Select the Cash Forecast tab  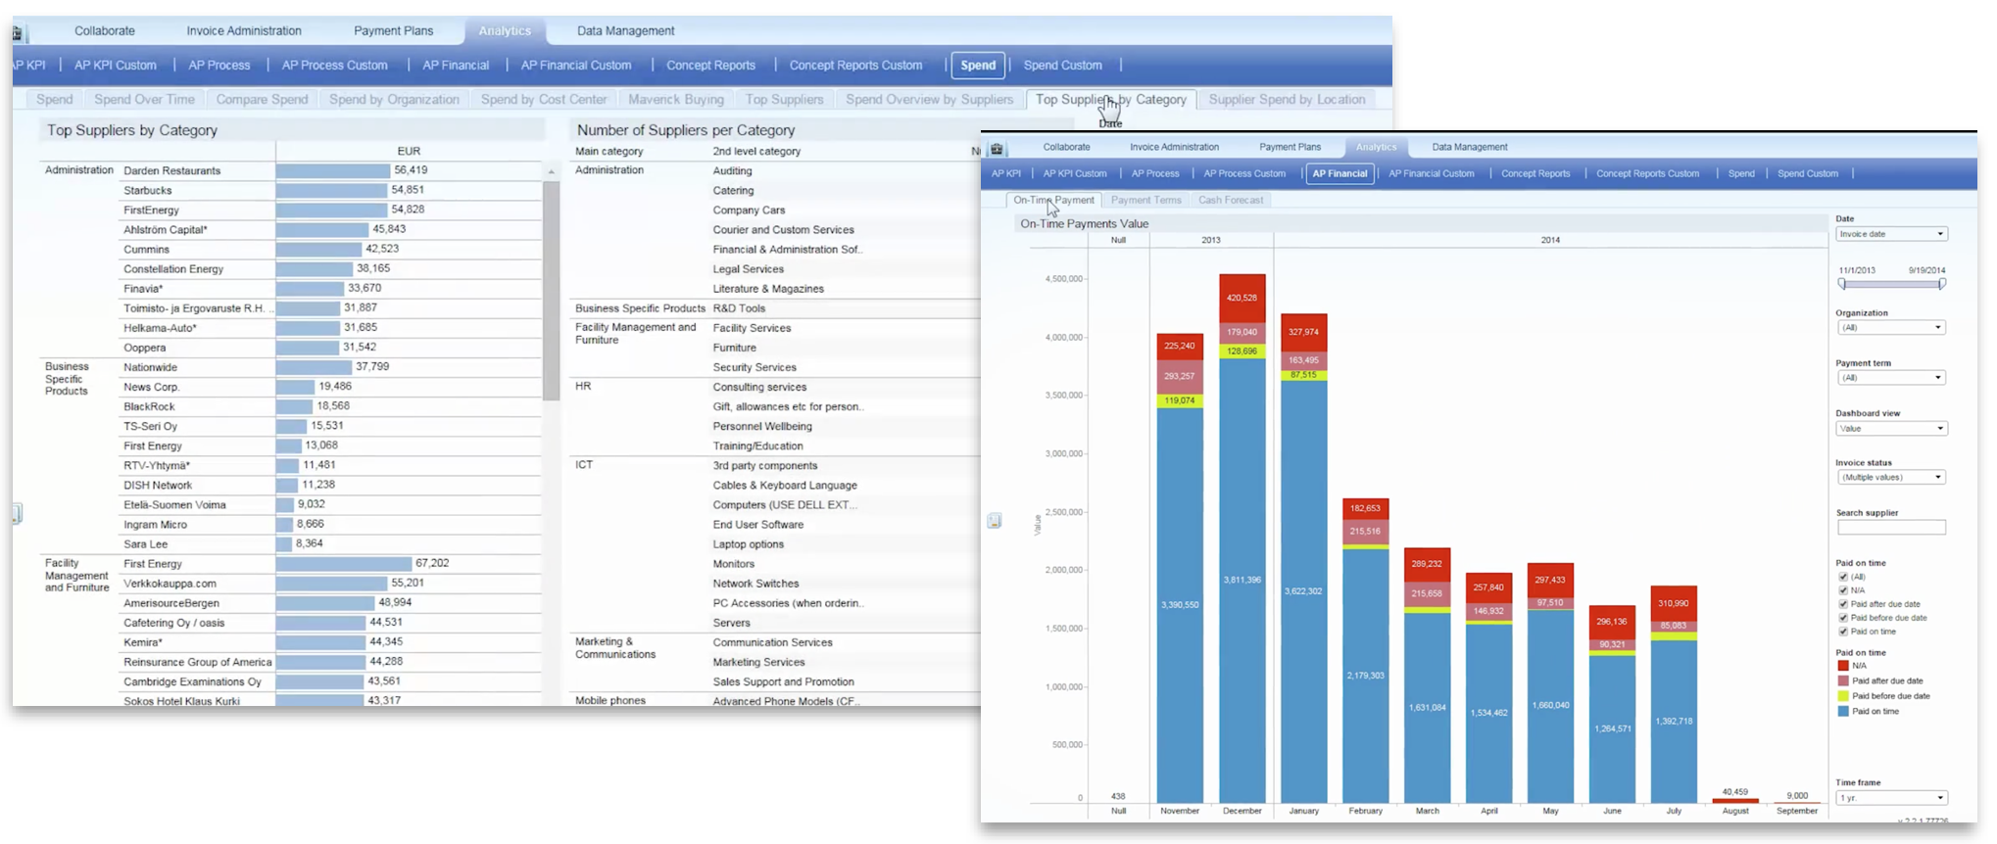tap(1230, 200)
